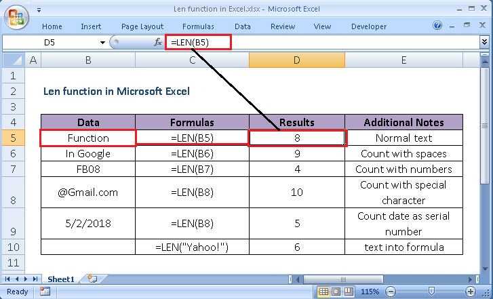Click the Zoom Out minus button
This screenshot has width=493, height=299.
(390, 292)
